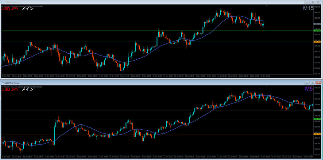This screenshot has height=160, width=323.
Task: Close the M5 chart window
Action: tap(318, 82)
